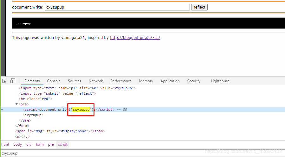Click the reflect submit button

pos(199,7)
